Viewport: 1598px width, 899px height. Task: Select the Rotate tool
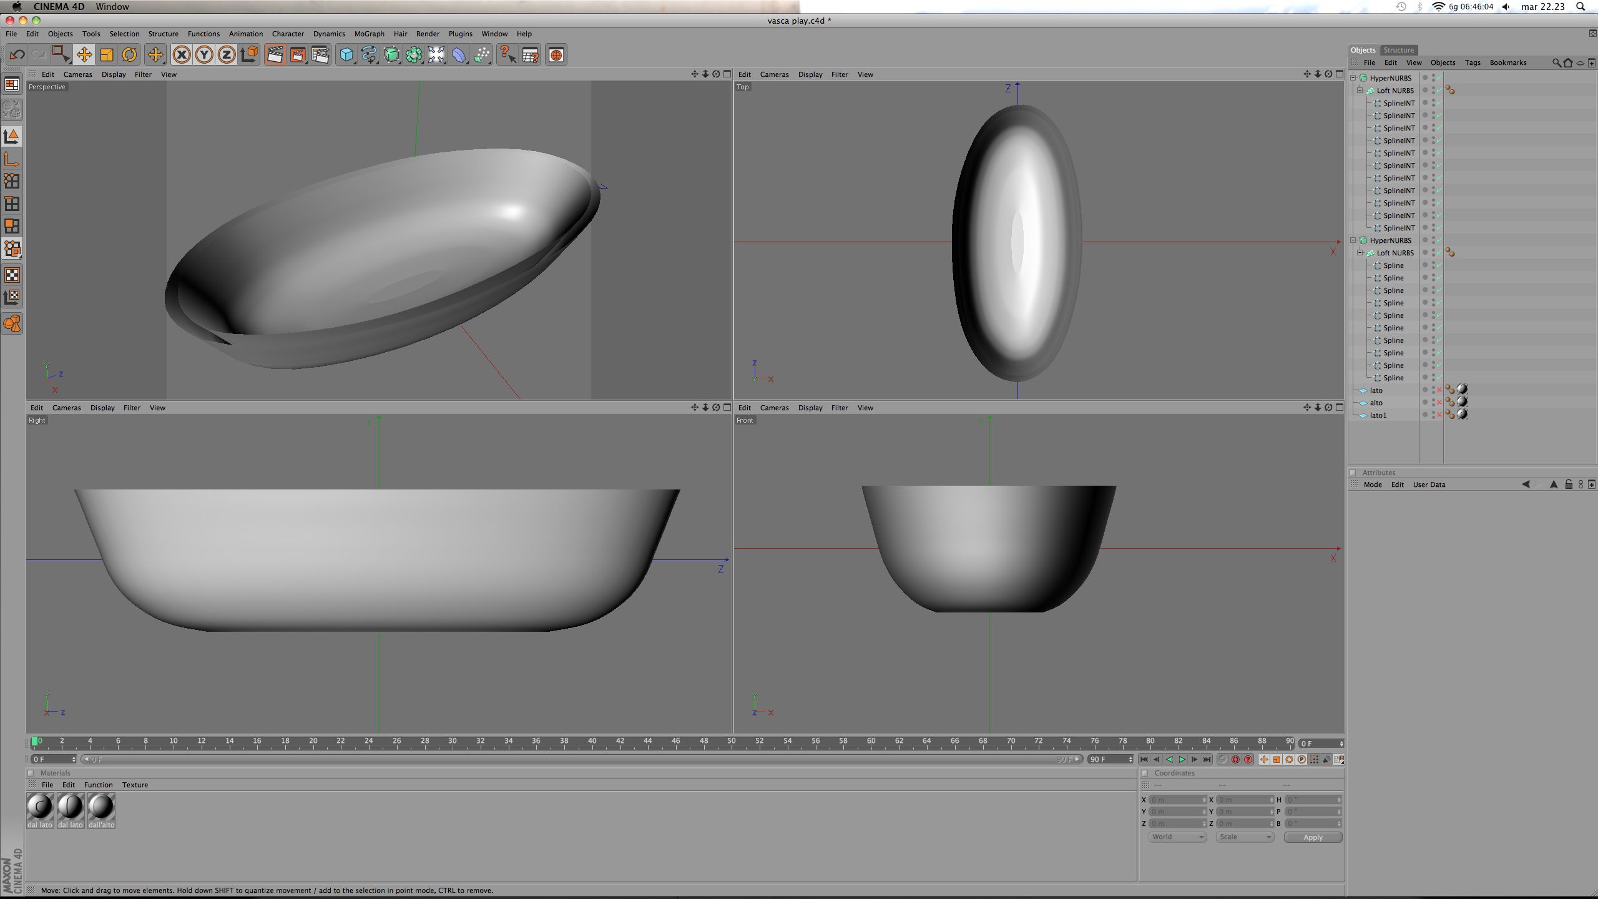[x=129, y=55]
